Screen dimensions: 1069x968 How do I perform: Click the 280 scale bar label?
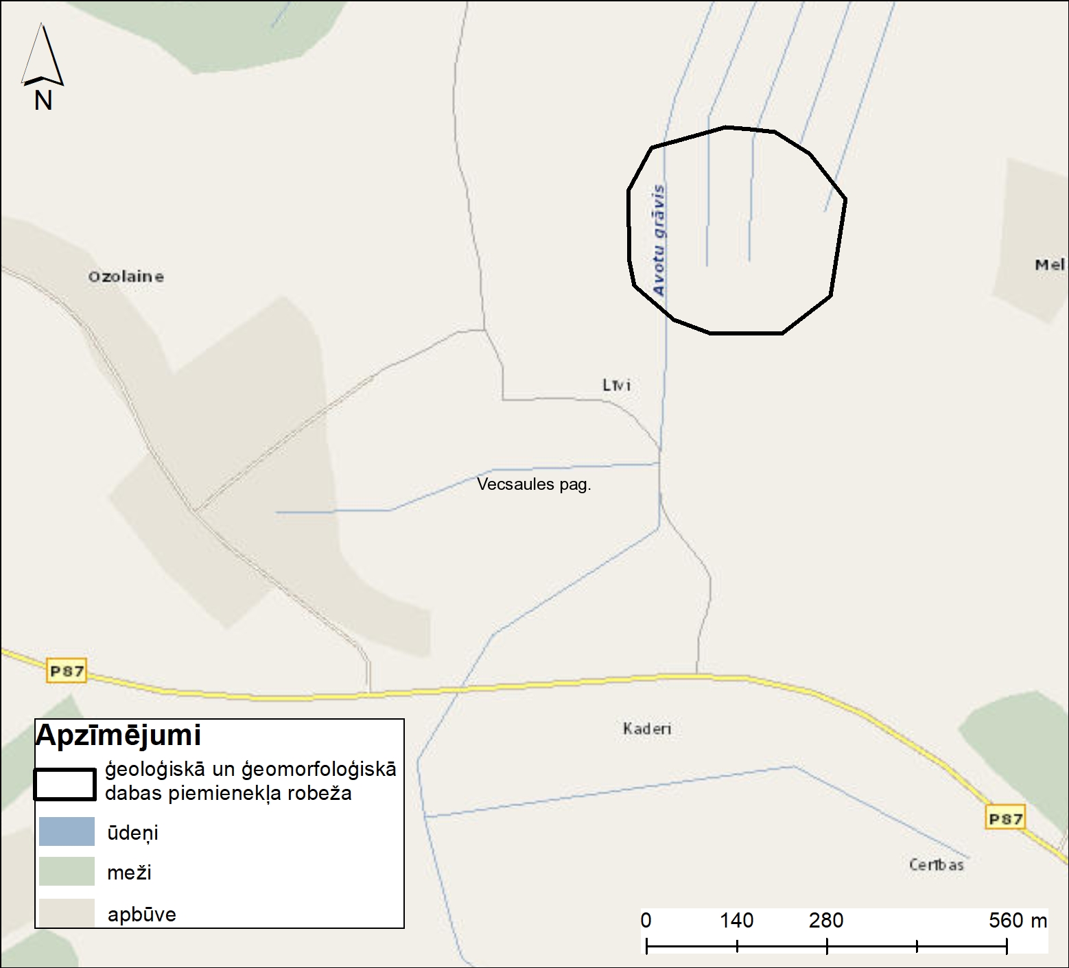pyautogui.click(x=826, y=920)
